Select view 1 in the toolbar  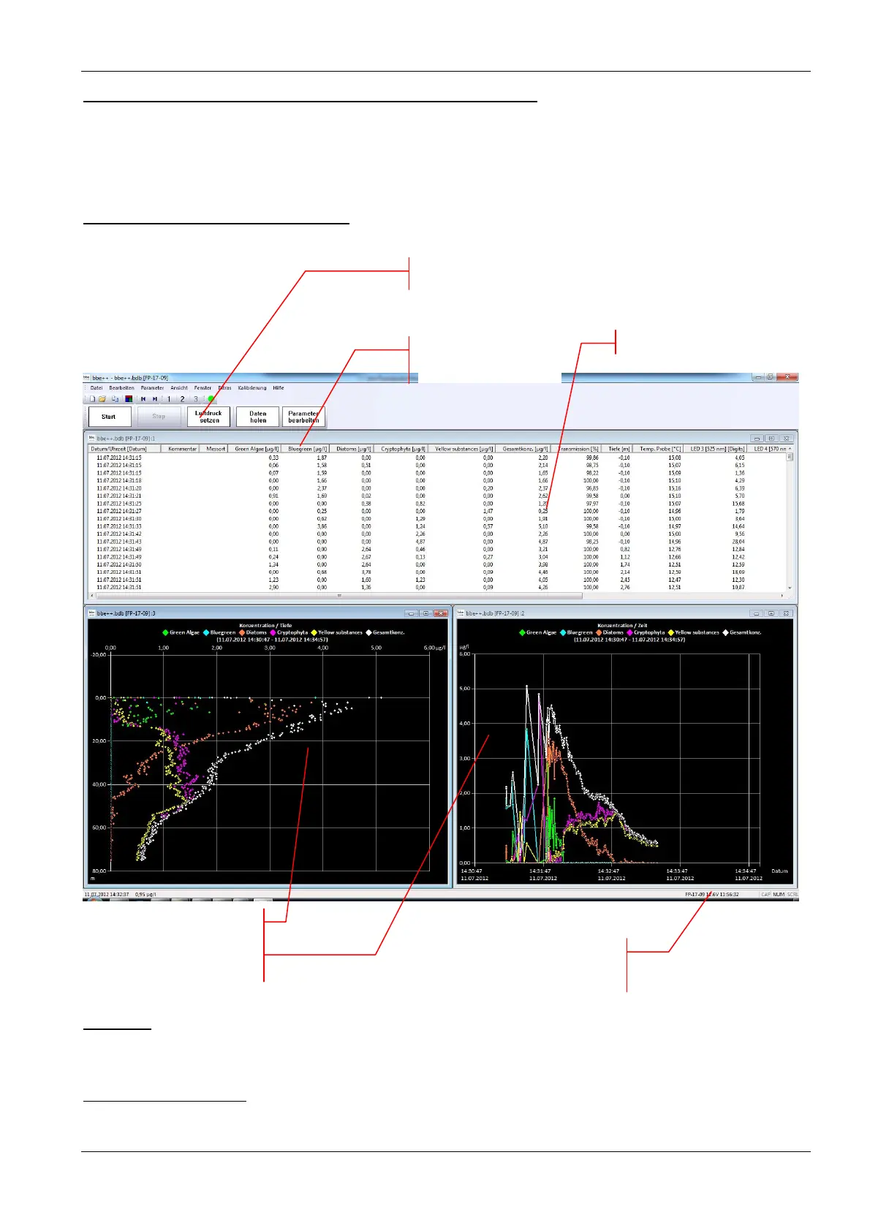[x=169, y=399]
